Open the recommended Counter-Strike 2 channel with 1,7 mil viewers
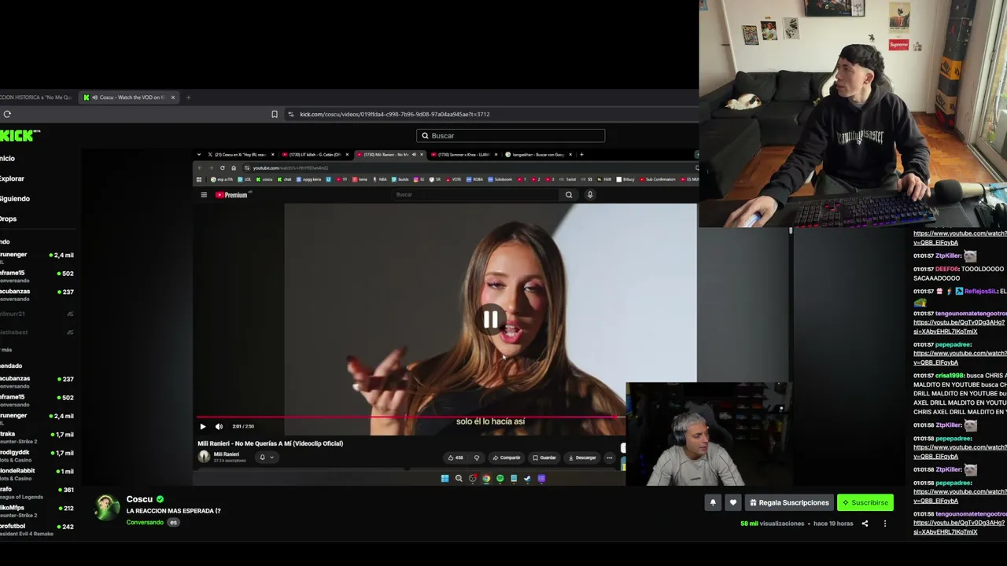The width and height of the screenshot is (1007, 566). coord(37,436)
